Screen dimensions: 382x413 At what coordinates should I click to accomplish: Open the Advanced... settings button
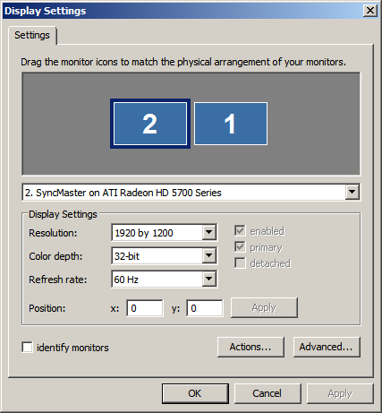pos(327,347)
